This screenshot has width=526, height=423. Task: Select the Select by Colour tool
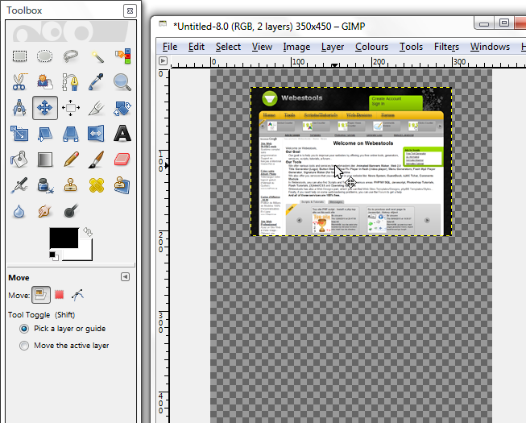(x=122, y=56)
